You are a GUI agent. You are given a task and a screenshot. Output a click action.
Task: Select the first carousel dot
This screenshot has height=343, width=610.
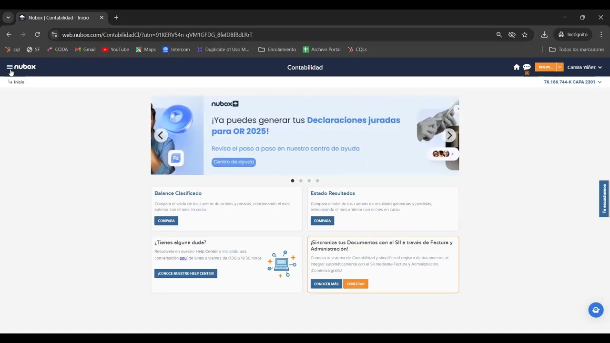click(292, 181)
